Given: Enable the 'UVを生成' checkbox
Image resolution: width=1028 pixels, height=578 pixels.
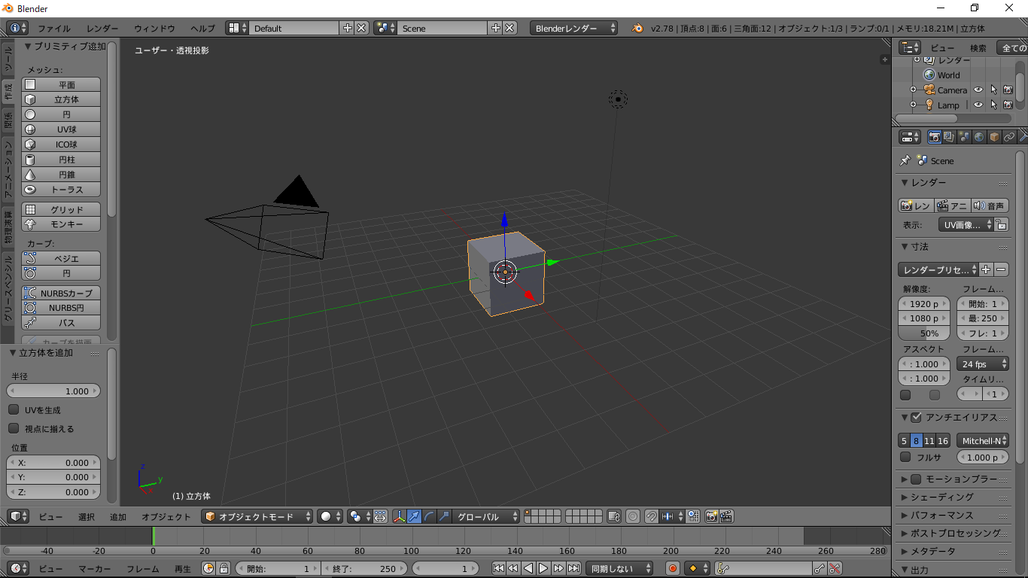Looking at the screenshot, I should tap(14, 410).
